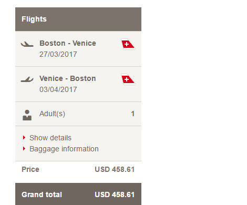Expand Show details link
The width and height of the screenshot is (247, 205).
(x=50, y=138)
